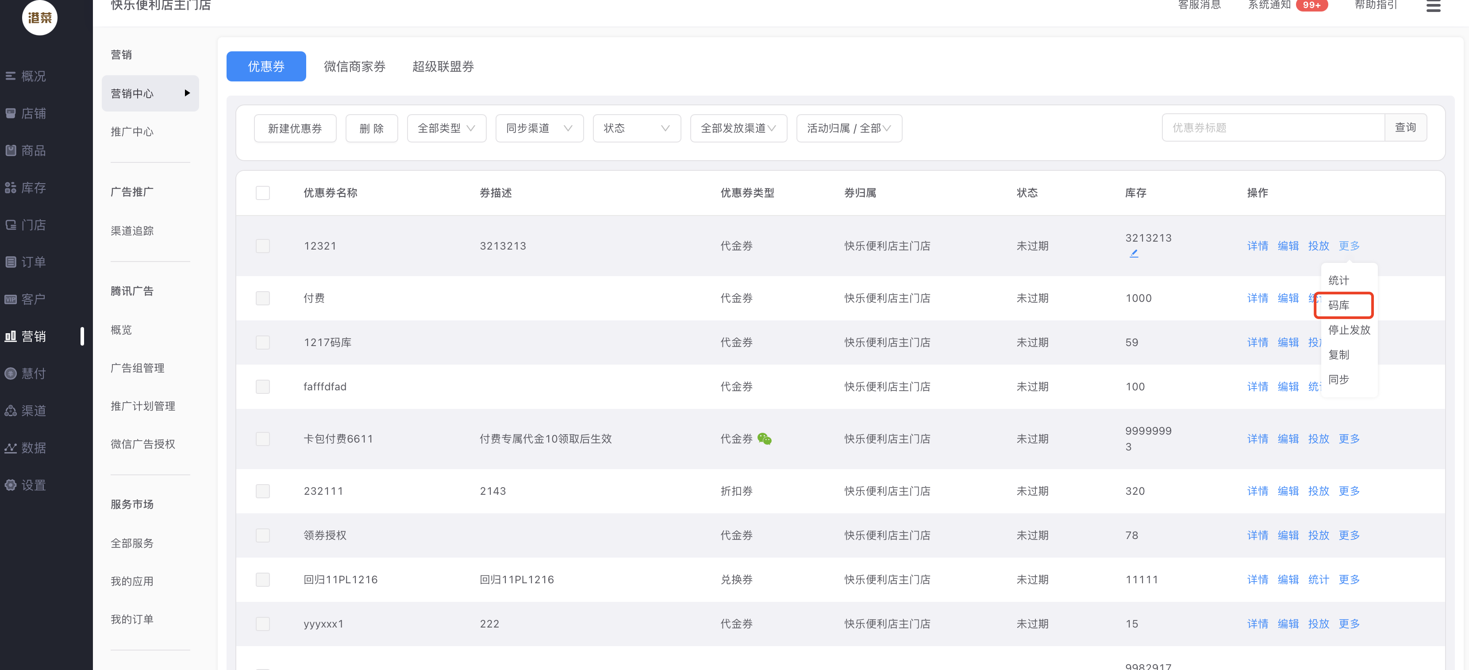Focus the 优惠券标题 search field
Image resolution: width=1469 pixels, height=670 pixels.
[x=1273, y=128]
